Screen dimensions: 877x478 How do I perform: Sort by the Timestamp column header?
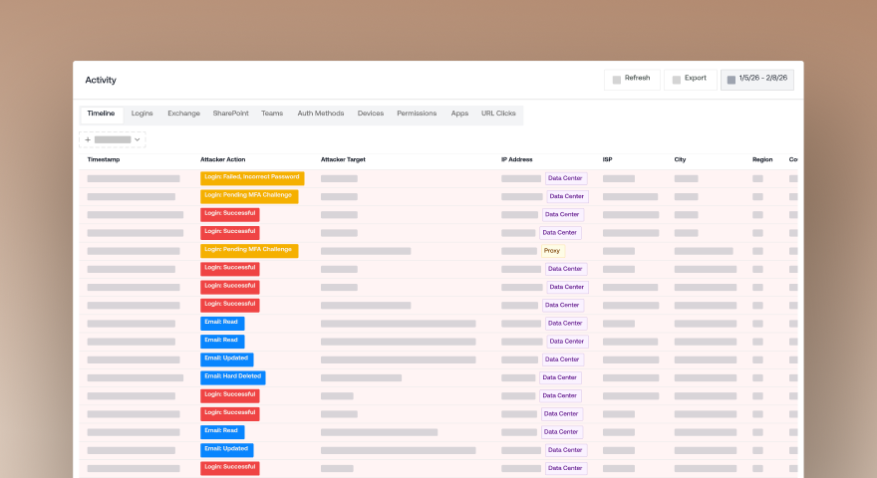click(x=104, y=159)
